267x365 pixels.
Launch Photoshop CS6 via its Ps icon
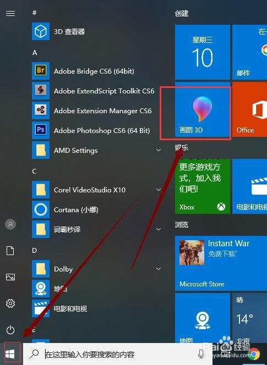coord(41,130)
